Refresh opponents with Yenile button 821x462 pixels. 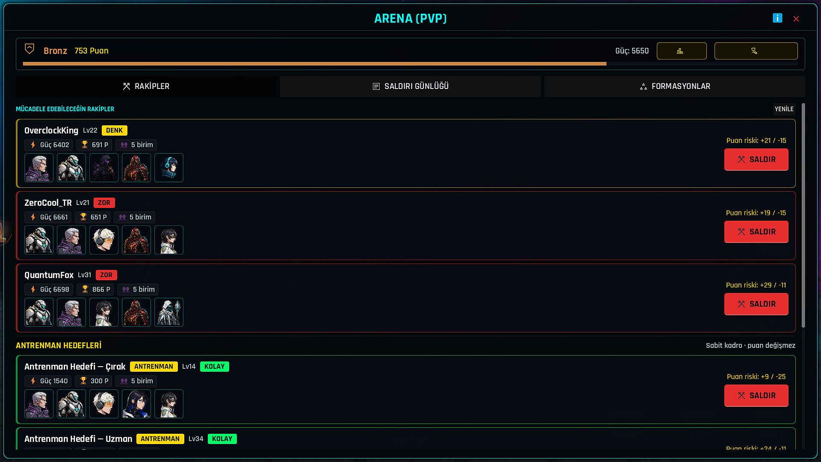[784, 109]
